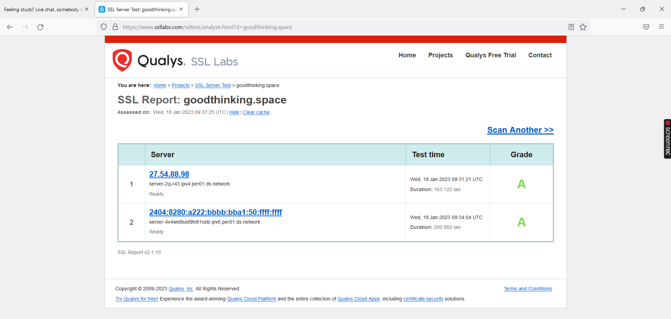Open the Firefox application menu

click(662, 27)
